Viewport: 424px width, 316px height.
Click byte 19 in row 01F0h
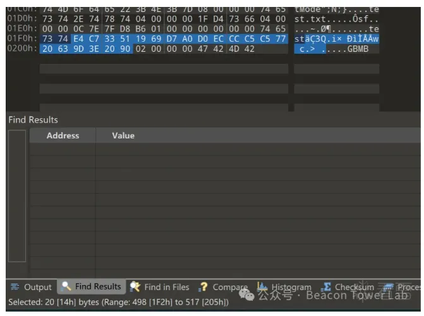(141, 39)
